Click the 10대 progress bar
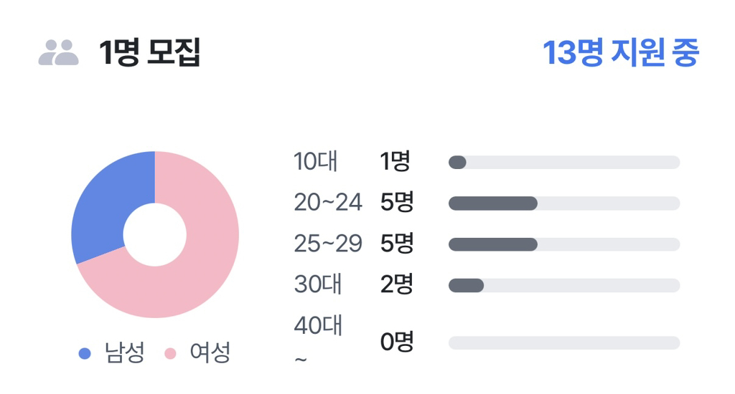735x394 pixels. (563, 163)
